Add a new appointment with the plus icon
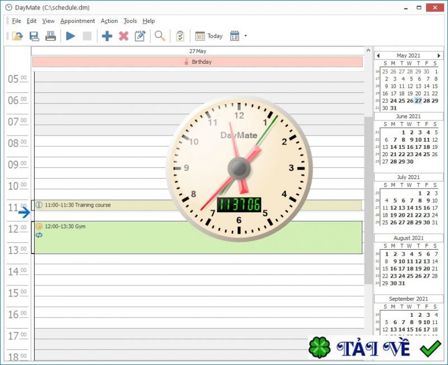The image size is (448, 365). coord(107,36)
